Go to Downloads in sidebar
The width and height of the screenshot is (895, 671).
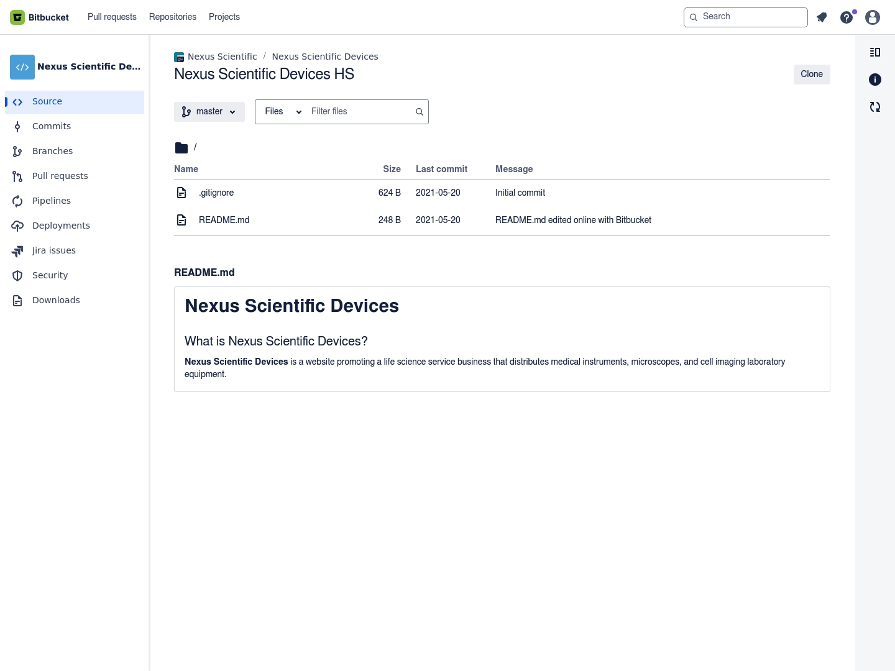pyautogui.click(x=75, y=301)
